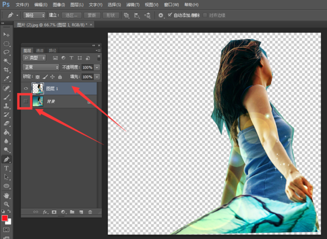The image size is (327, 239).
Task: Open pen geometry options gear
Action: [161, 15]
